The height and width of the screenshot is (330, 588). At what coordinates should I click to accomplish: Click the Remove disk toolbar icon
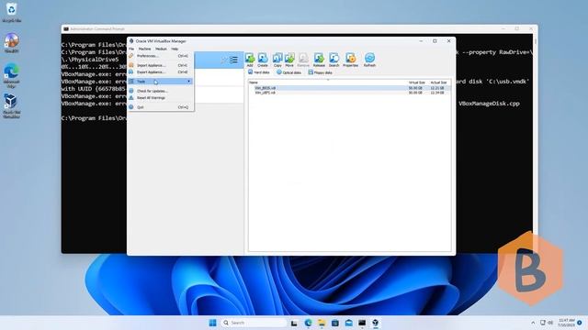pos(303,60)
